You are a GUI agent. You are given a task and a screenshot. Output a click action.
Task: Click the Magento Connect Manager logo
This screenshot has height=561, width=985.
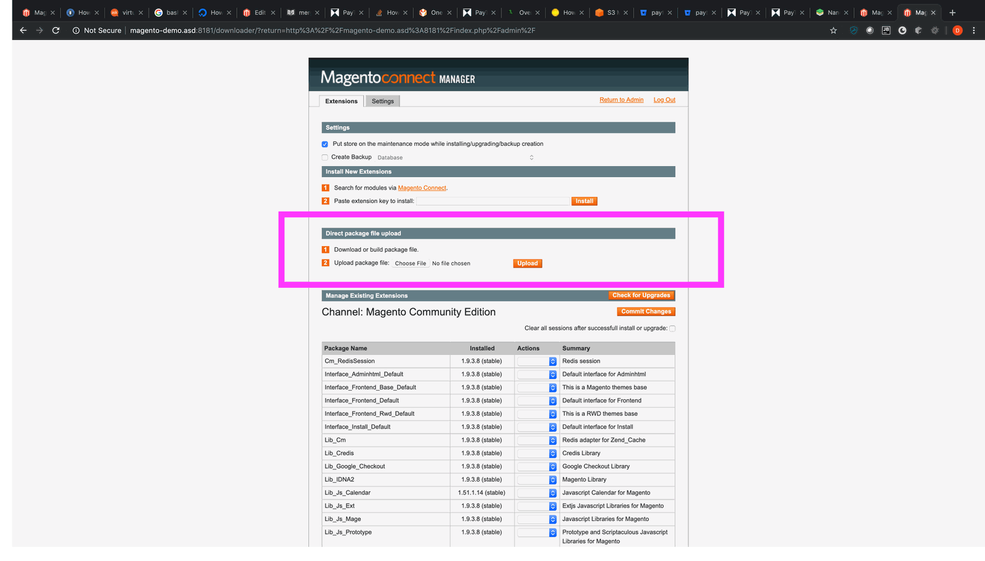tap(398, 78)
